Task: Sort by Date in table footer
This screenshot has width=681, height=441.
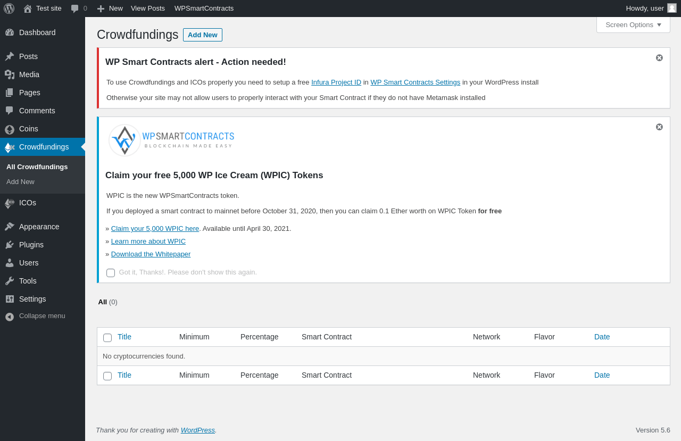Action: tap(602, 375)
